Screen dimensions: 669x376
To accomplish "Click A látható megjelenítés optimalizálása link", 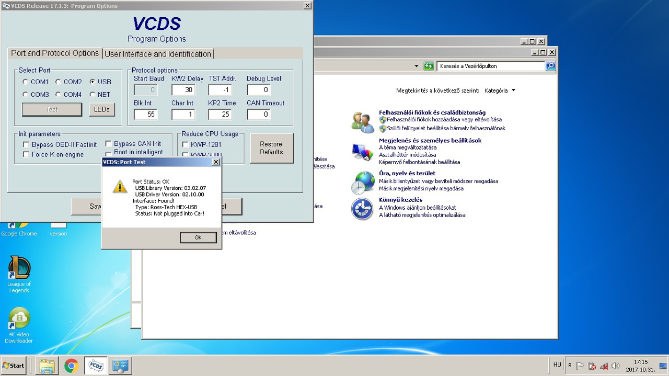I will tap(422, 215).
